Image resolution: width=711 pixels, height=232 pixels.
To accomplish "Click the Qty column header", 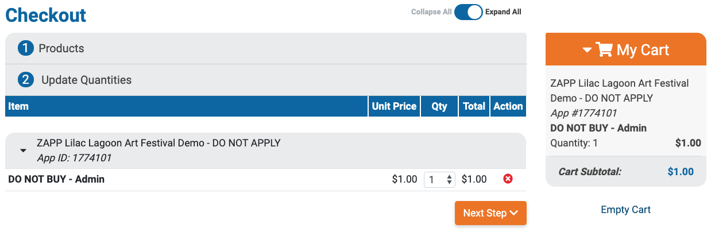I will pyautogui.click(x=439, y=106).
